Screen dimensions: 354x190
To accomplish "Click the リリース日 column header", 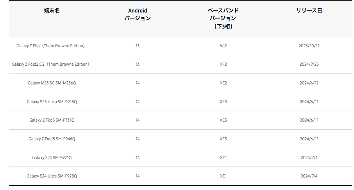I will 309,11.
